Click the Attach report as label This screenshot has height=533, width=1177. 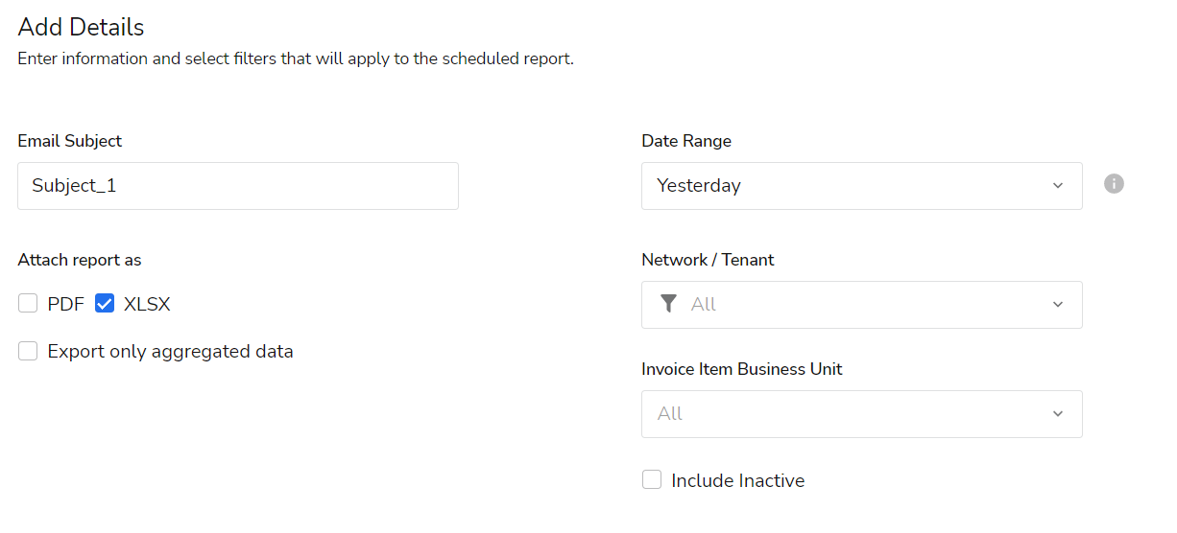click(x=80, y=260)
